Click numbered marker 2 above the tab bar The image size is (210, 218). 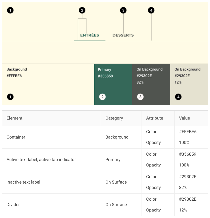tap(82, 10)
